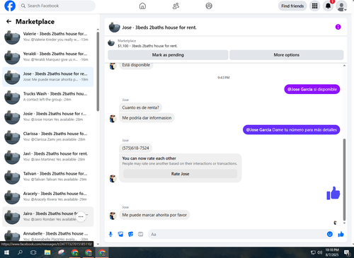
Task: Click the Rate Jose button
Action: (180, 174)
